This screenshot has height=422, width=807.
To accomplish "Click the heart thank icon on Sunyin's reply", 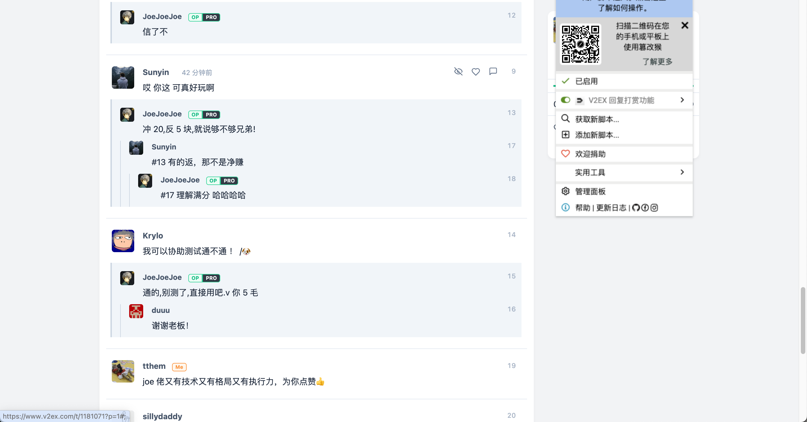I will coord(476,72).
